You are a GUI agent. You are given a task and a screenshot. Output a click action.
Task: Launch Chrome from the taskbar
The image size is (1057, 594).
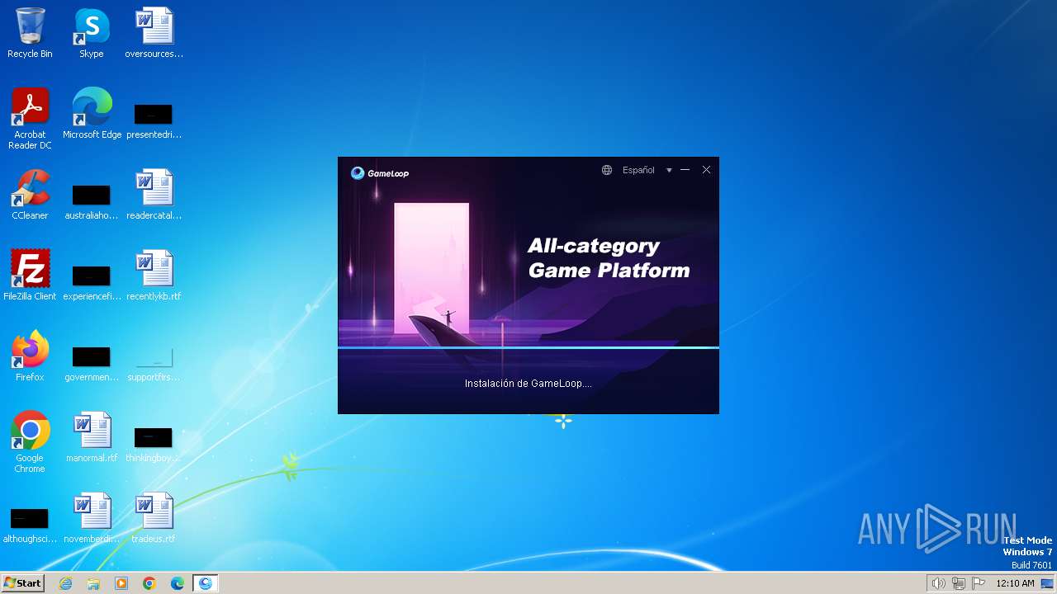[x=149, y=583]
